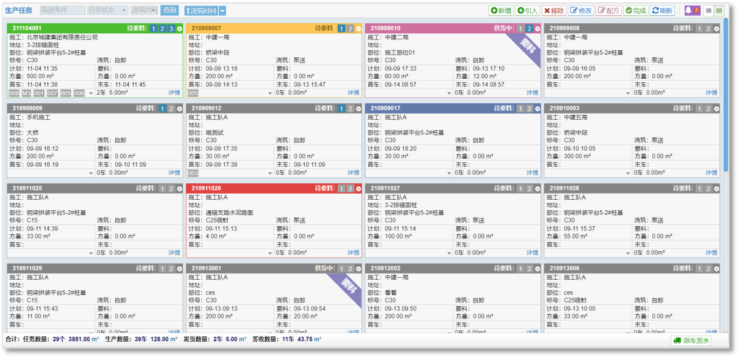Switch to list view layout

(708, 10)
